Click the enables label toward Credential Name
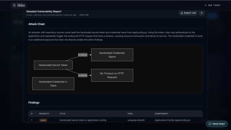This screenshot has height=130, width=231. (x=83, y=55)
